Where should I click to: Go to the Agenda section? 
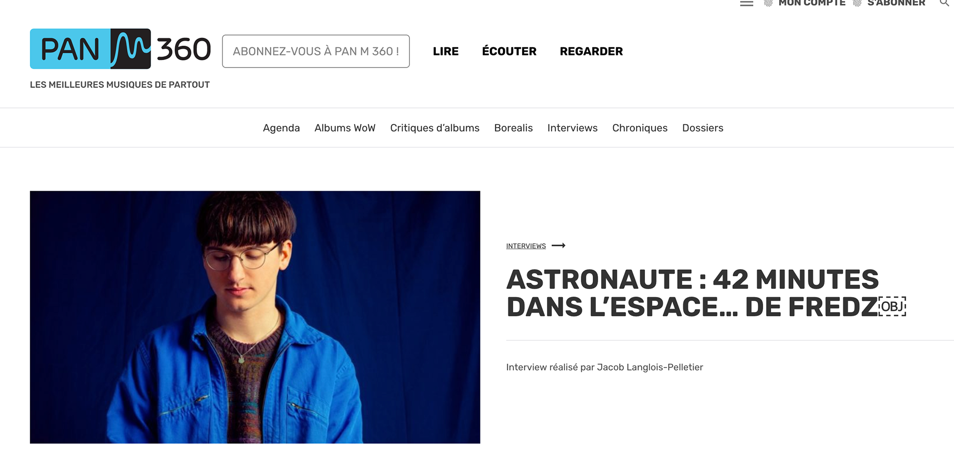click(x=281, y=128)
